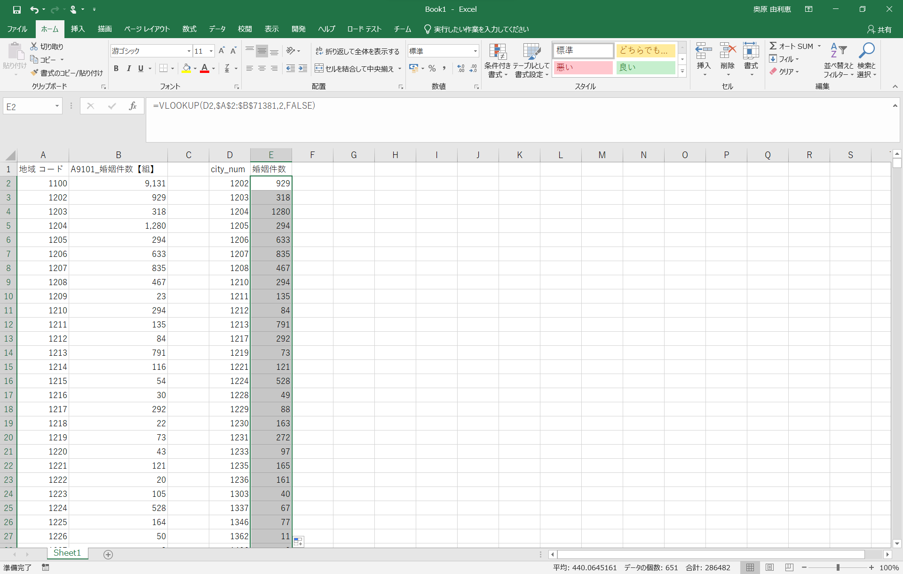Open the number format dropdown showing 標準
Viewport: 903px width, 574px height.
tap(475, 51)
